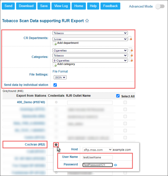Delete the Tobacco category entry
This screenshot has width=168, height=176.
pos(131,54)
